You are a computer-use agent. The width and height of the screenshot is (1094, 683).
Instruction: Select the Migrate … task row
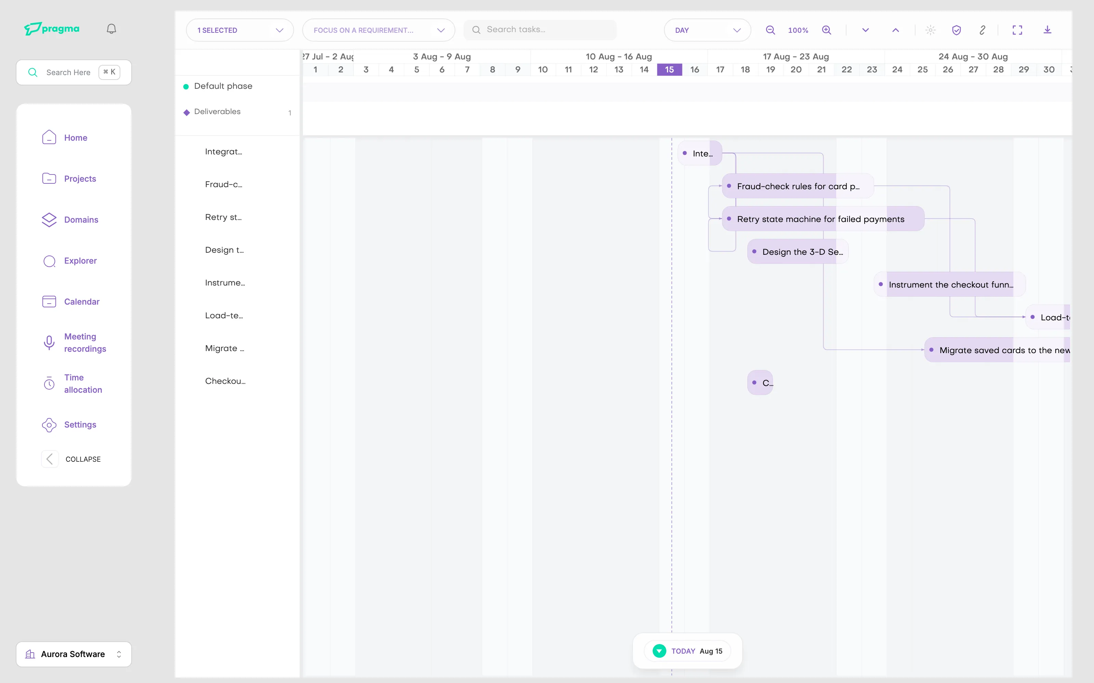(x=237, y=348)
